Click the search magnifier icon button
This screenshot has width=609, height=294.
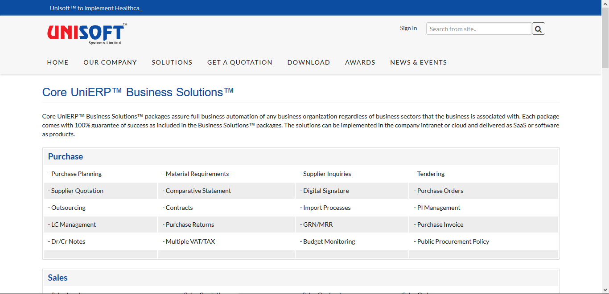(x=538, y=29)
